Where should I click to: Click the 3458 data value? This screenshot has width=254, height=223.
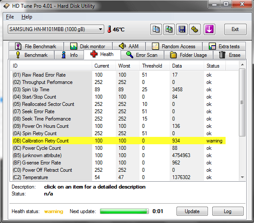[x=177, y=90]
